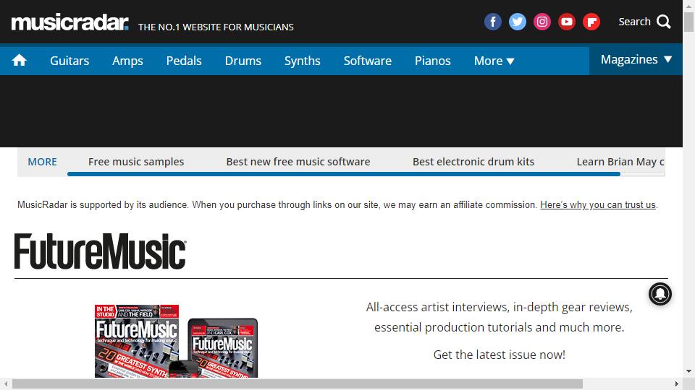The height and width of the screenshot is (390, 695).
Task: Open the Learn Brian May link
Action: (x=620, y=162)
